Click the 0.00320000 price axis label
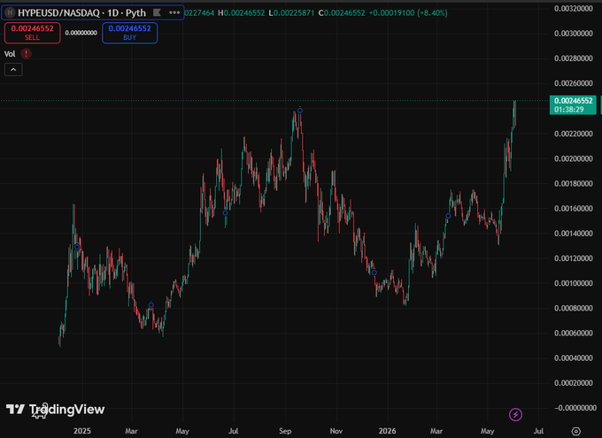 tap(573, 9)
